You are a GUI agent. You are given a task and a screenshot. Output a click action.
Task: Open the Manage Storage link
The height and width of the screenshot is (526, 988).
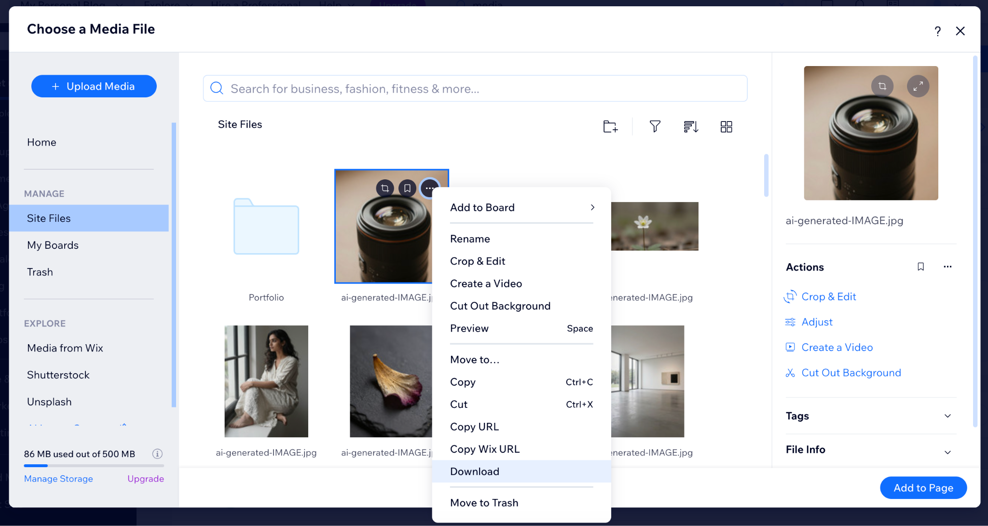click(58, 479)
